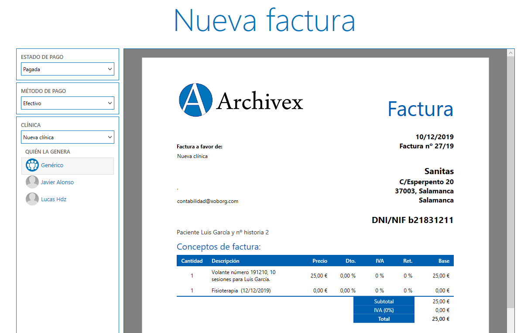Click the scroll-down arrow of the preview pane
Viewport: 531px width, 333px height.
[x=510, y=330]
